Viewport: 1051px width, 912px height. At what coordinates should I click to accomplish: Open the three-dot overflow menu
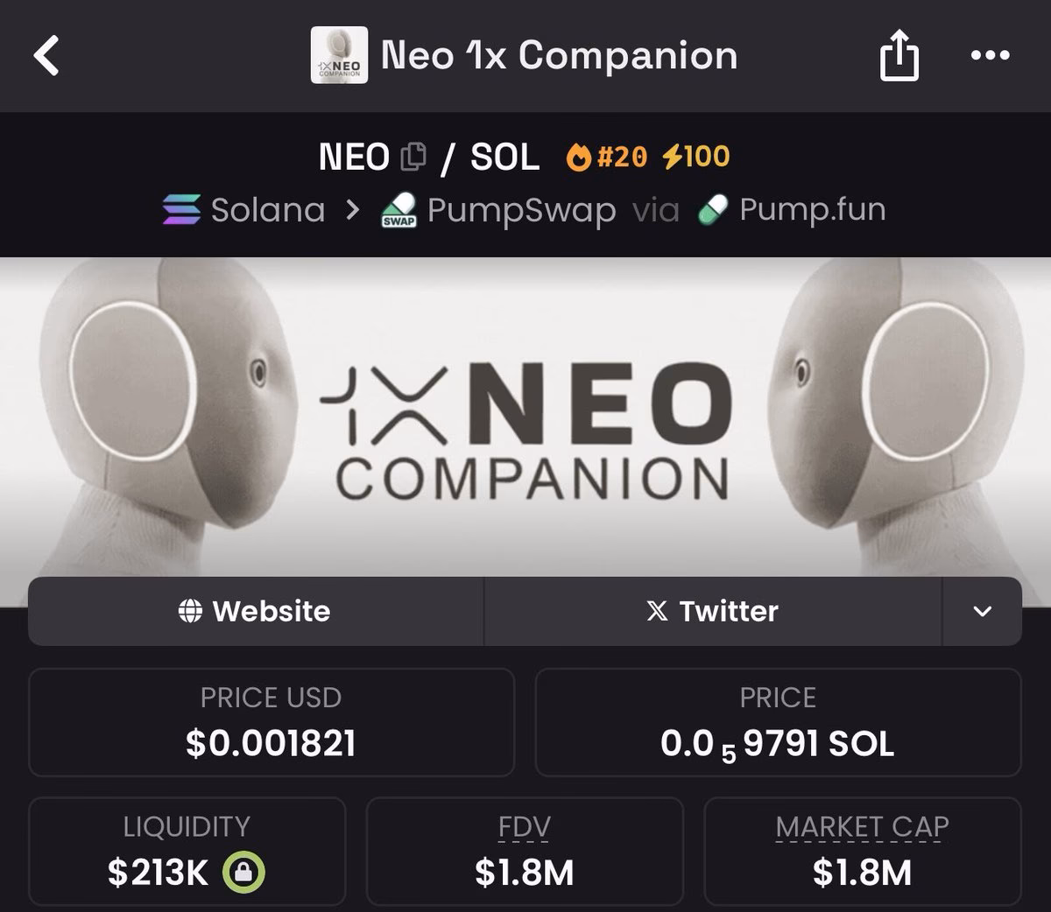coord(991,56)
